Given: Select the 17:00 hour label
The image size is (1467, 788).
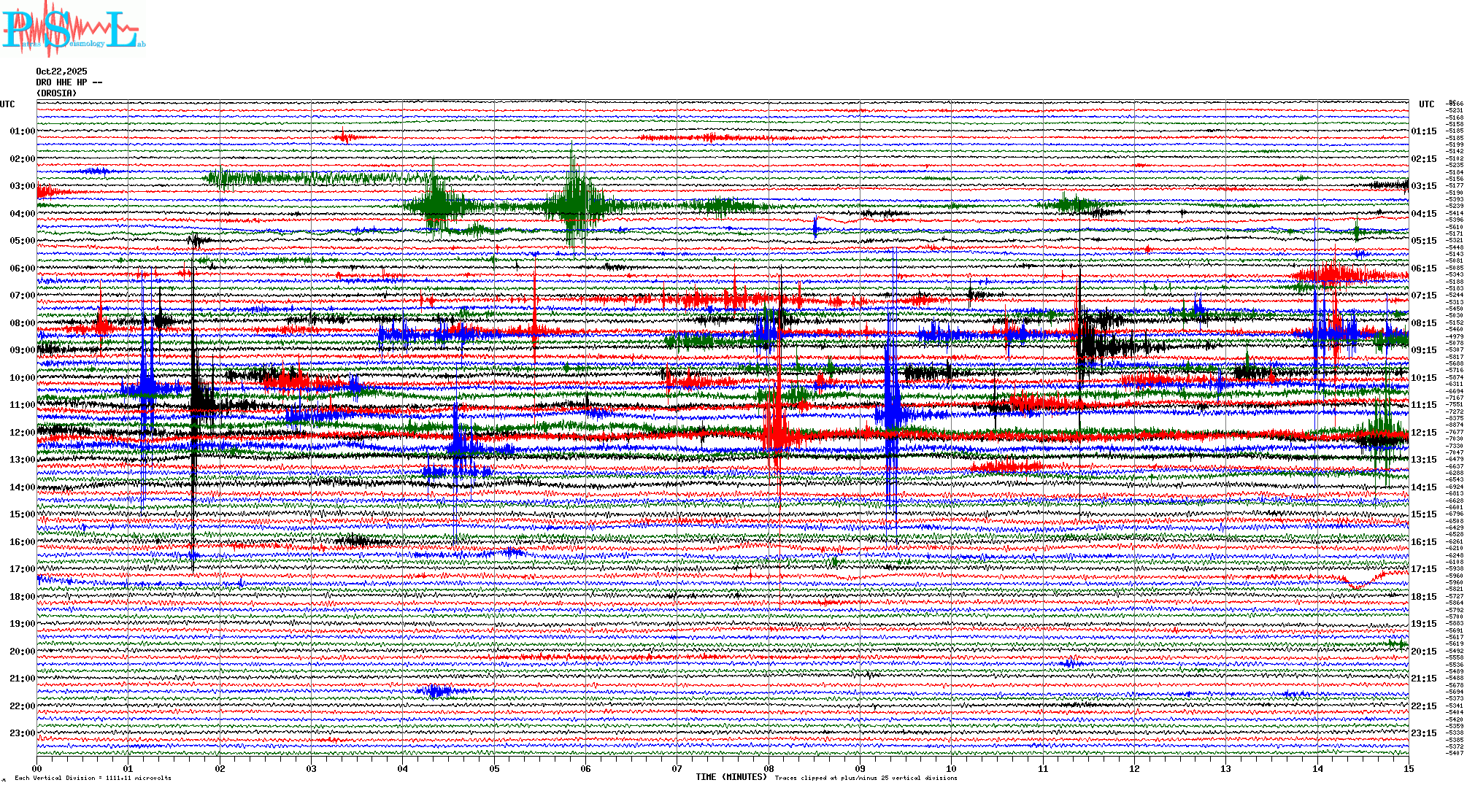Looking at the screenshot, I should pos(23,569).
